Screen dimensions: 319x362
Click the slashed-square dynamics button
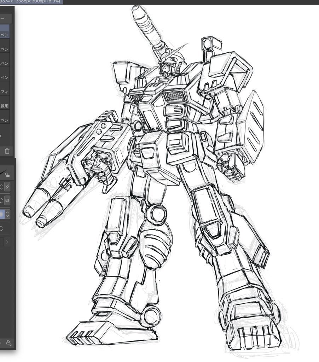(x=7, y=200)
